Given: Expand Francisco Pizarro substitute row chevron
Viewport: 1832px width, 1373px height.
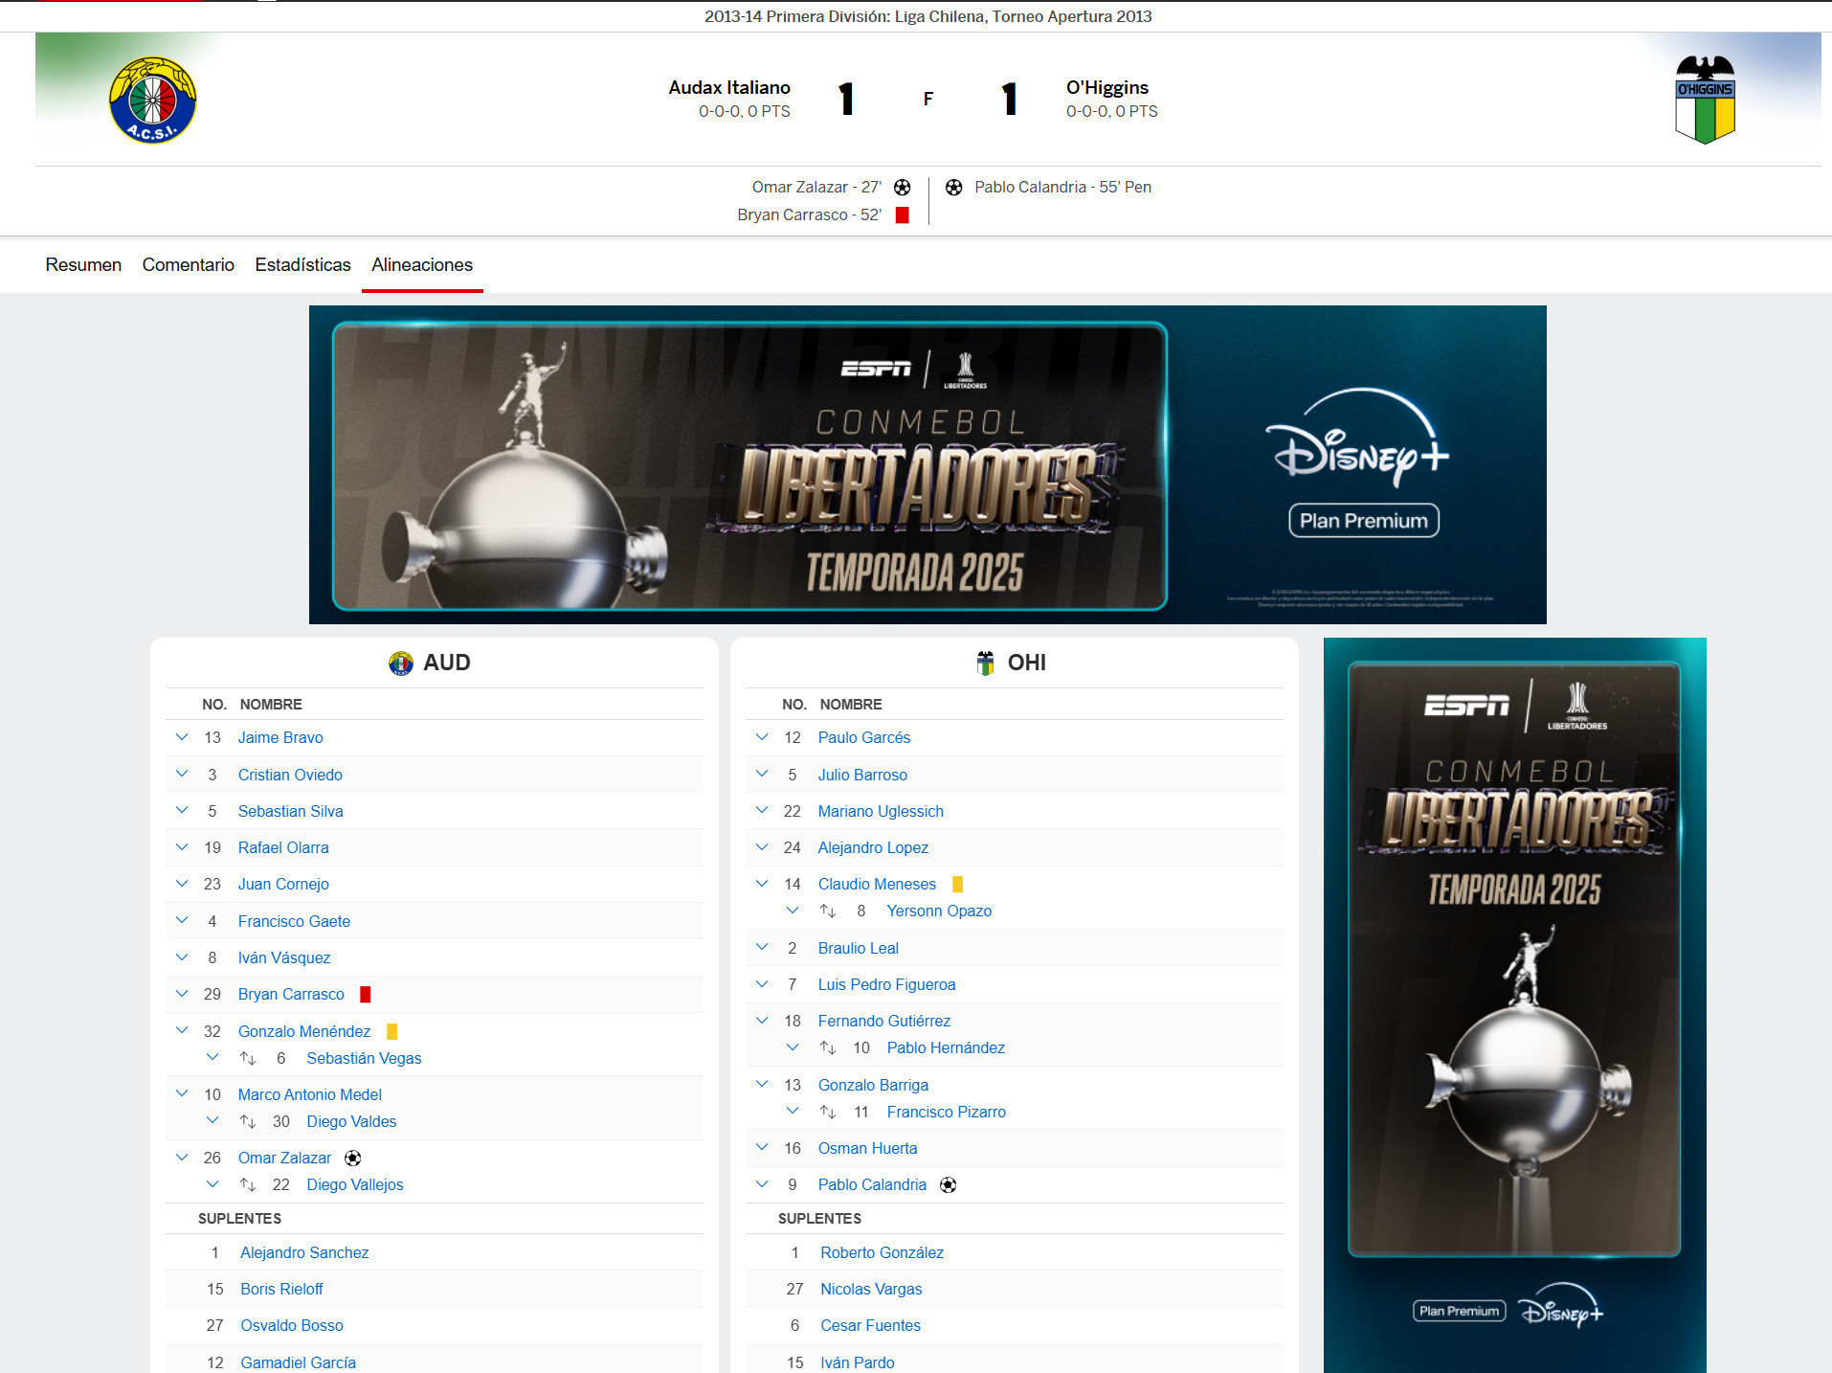Looking at the screenshot, I should click(793, 1112).
